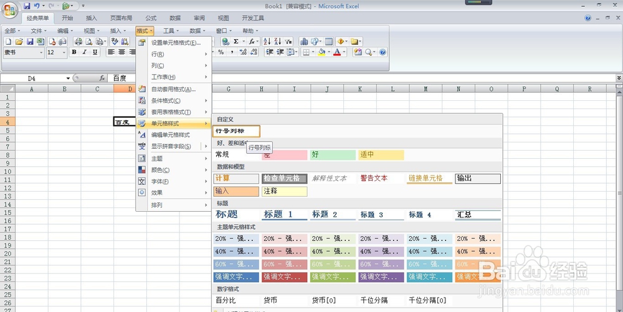Screen dimensions: 623x312
Task: Click the increase decimal icon
Action: [x=243, y=52]
